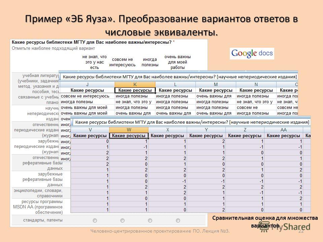Select highlighted column W header
The image size is (323, 242).
pos(129,130)
